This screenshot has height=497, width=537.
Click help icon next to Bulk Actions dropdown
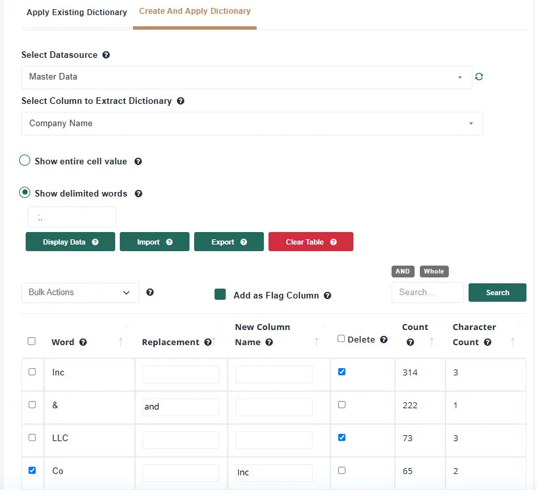[150, 292]
